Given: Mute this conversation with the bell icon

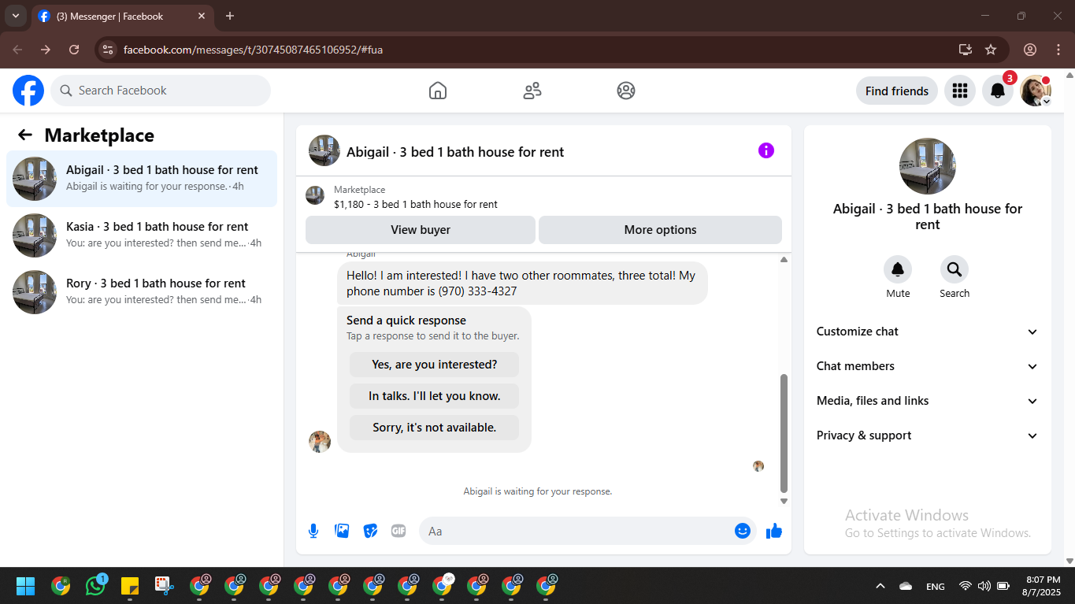Looking at the screenshot, I should [898, 270].
